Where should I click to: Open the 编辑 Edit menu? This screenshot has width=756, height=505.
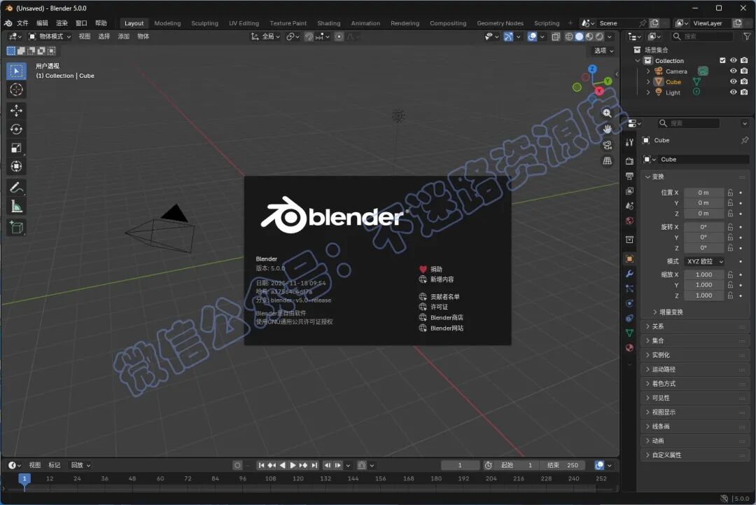[43, 23]
